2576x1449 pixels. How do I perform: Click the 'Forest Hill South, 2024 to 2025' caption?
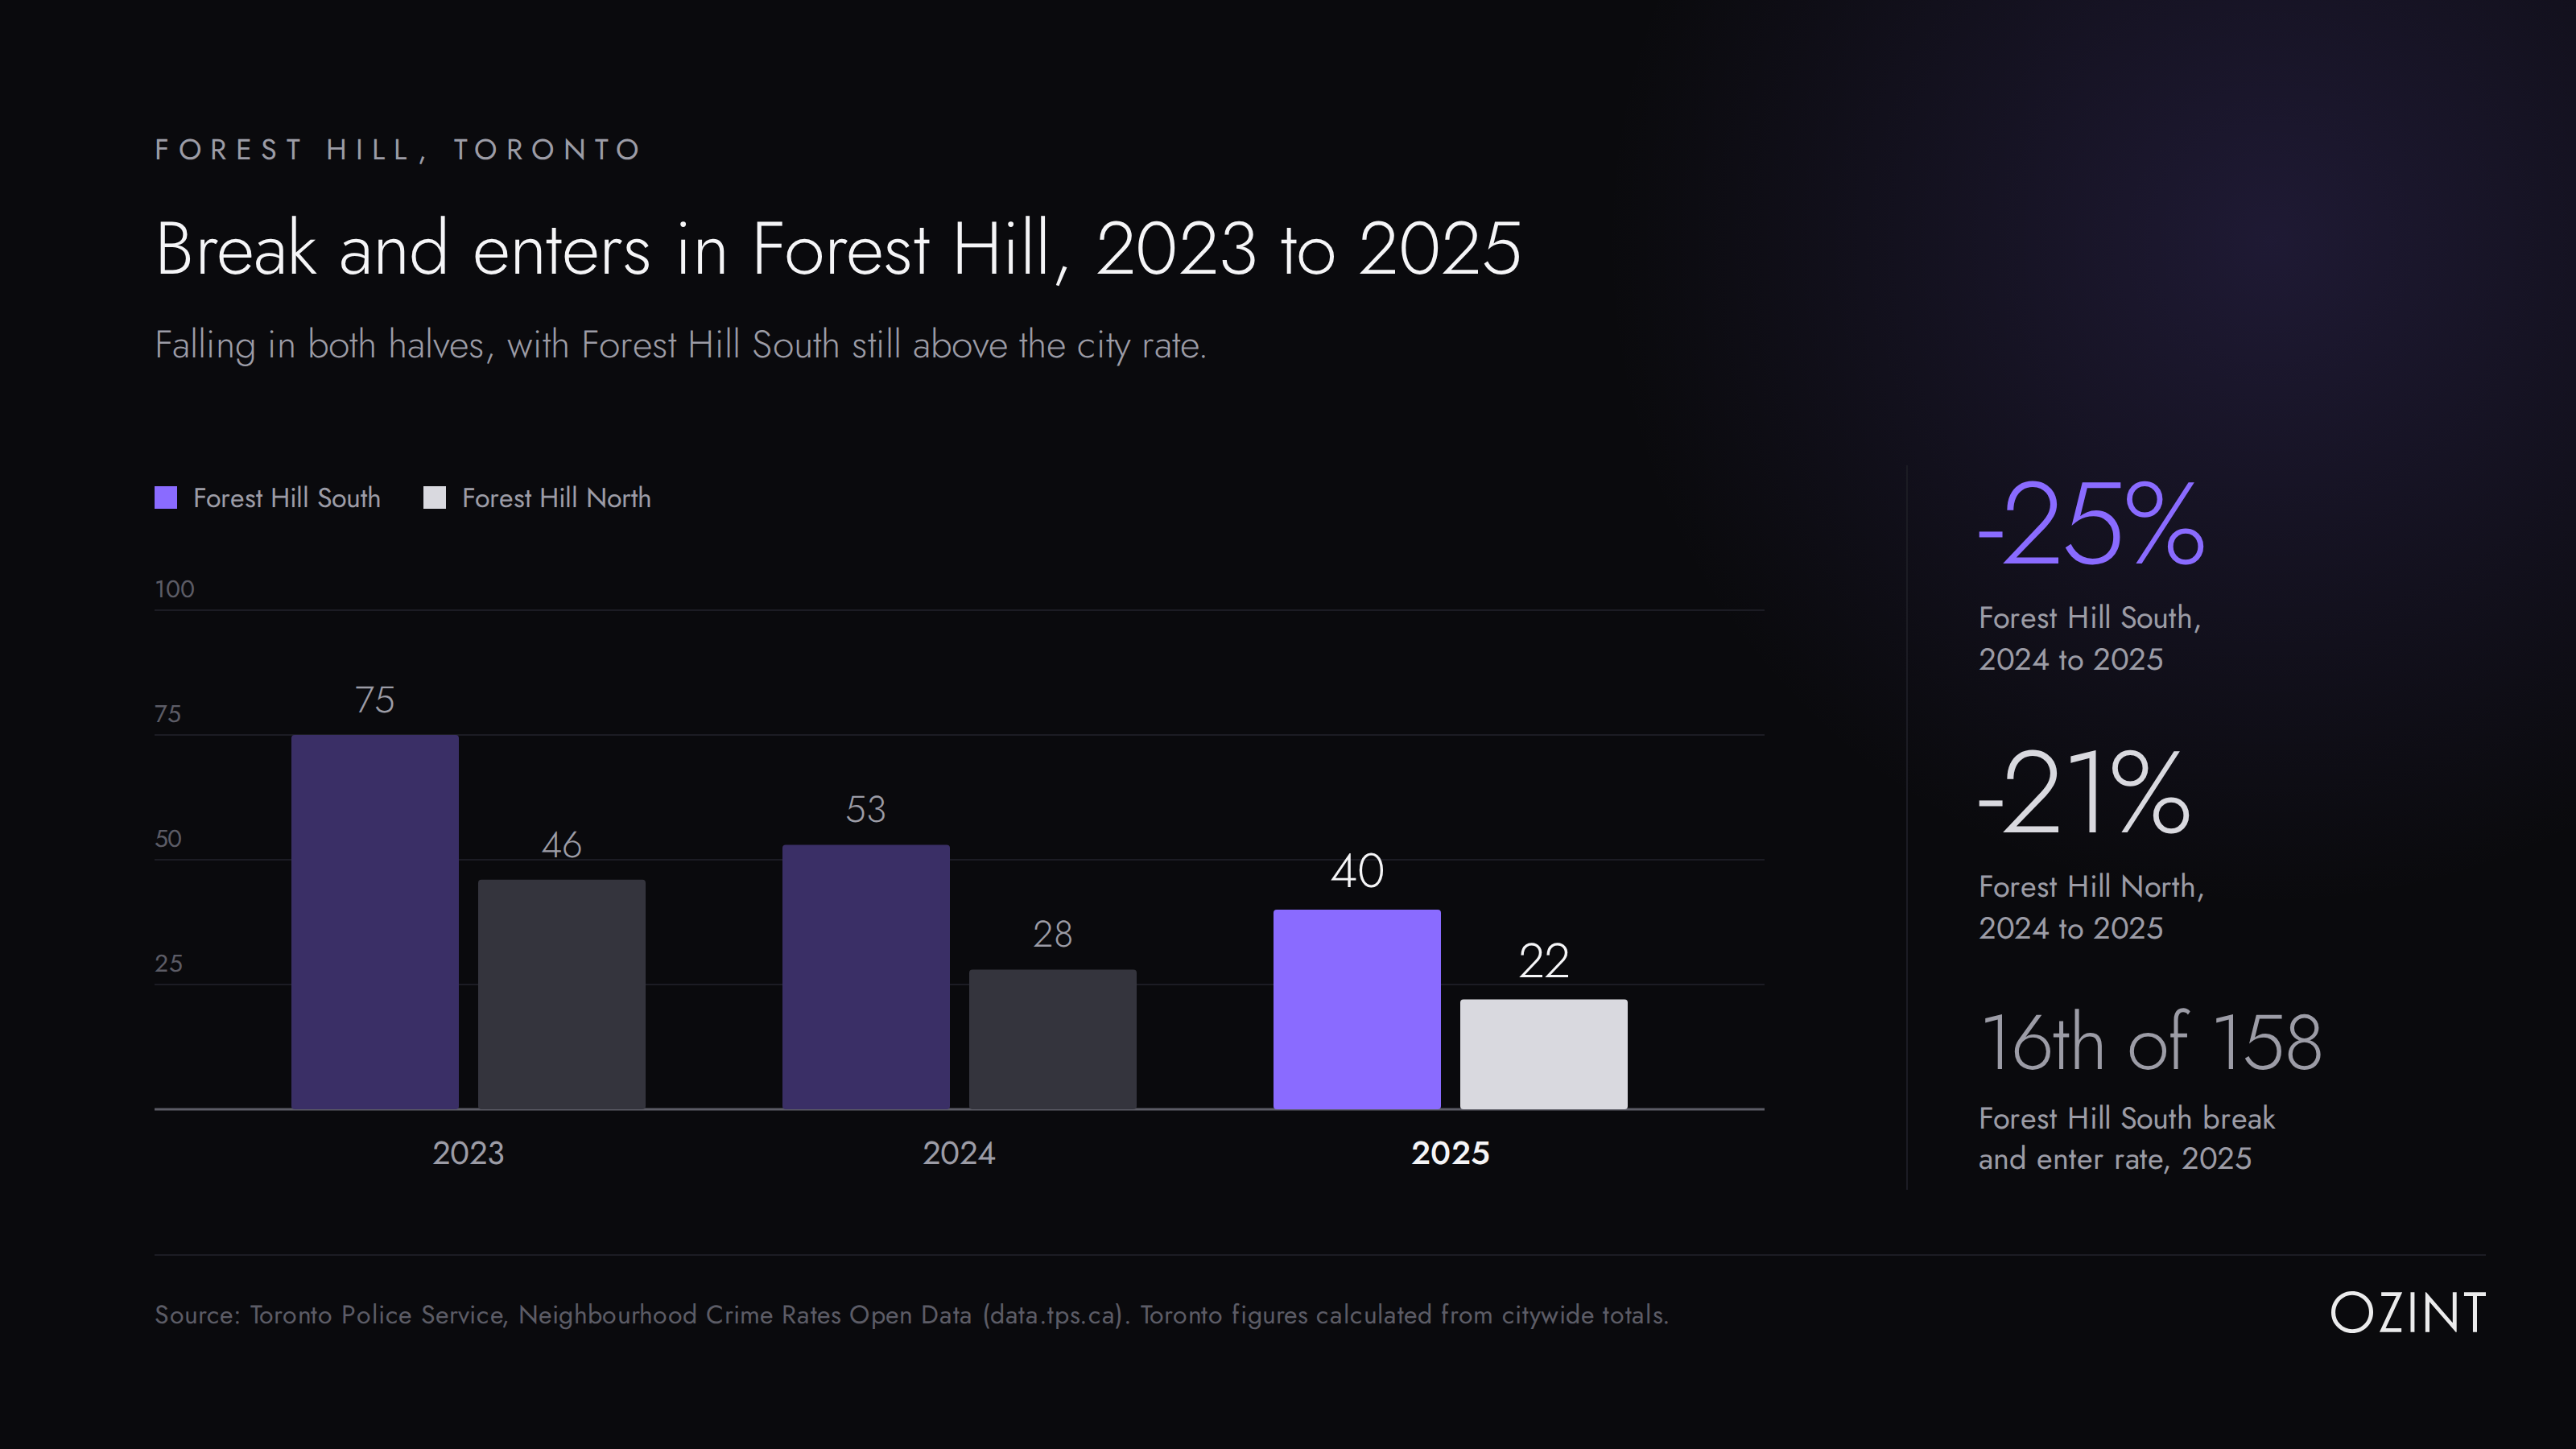click(x=2090, y=639)
